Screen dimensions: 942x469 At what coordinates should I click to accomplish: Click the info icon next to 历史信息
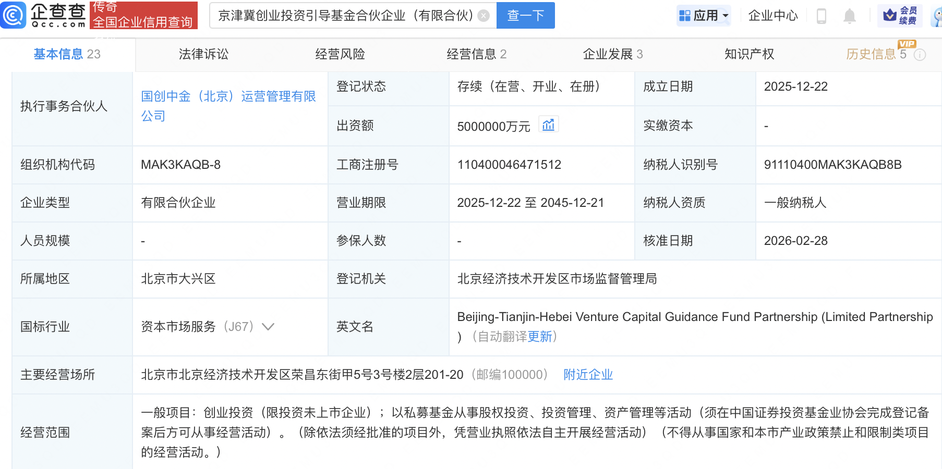click(x=920, y=55)
